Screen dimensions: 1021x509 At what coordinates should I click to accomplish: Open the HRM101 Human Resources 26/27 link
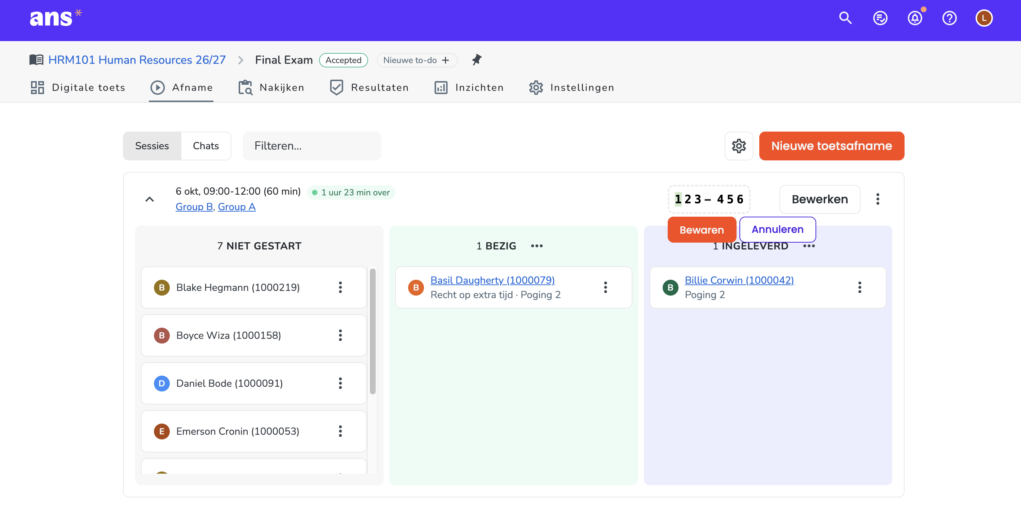pos(137,60)
